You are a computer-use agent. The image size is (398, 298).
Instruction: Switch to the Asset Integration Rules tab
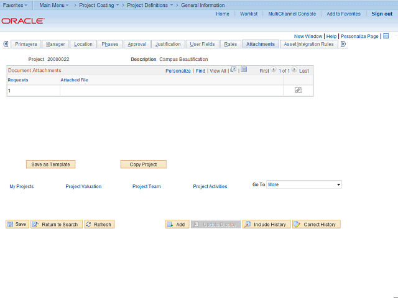(308, 44)
